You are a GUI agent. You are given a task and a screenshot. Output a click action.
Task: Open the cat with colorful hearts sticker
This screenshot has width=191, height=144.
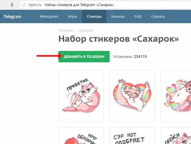(x=176, y=96)
